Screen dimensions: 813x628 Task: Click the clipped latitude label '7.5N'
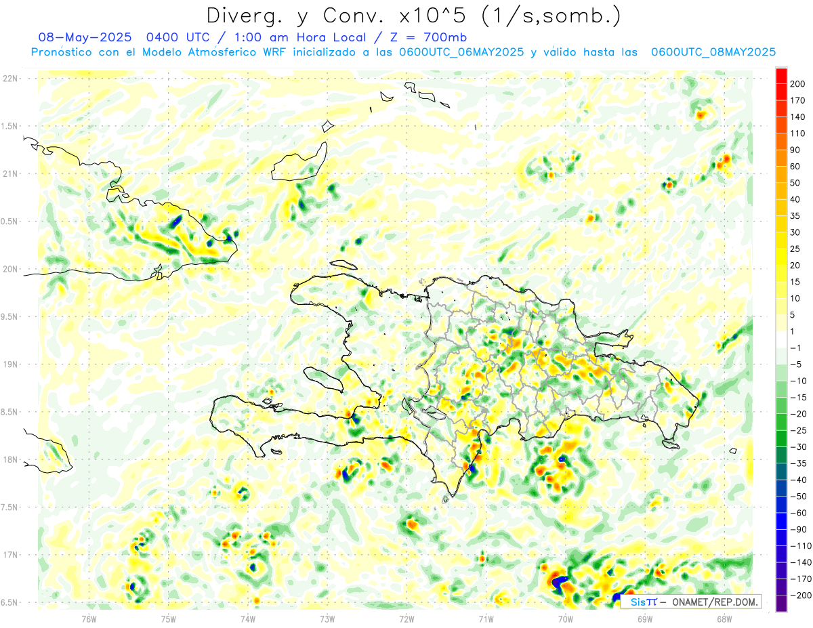pos(9,507)
